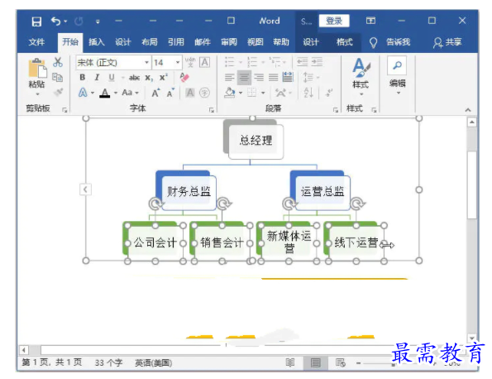Toggle Italic formatting
Viewport: 492px width, 379px height.
tap(97, 77)
